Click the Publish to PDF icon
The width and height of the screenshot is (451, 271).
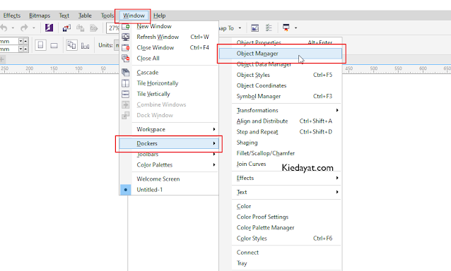point(94,28)
